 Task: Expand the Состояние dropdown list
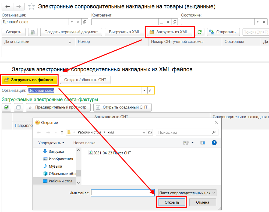click(x=258, y=22)
